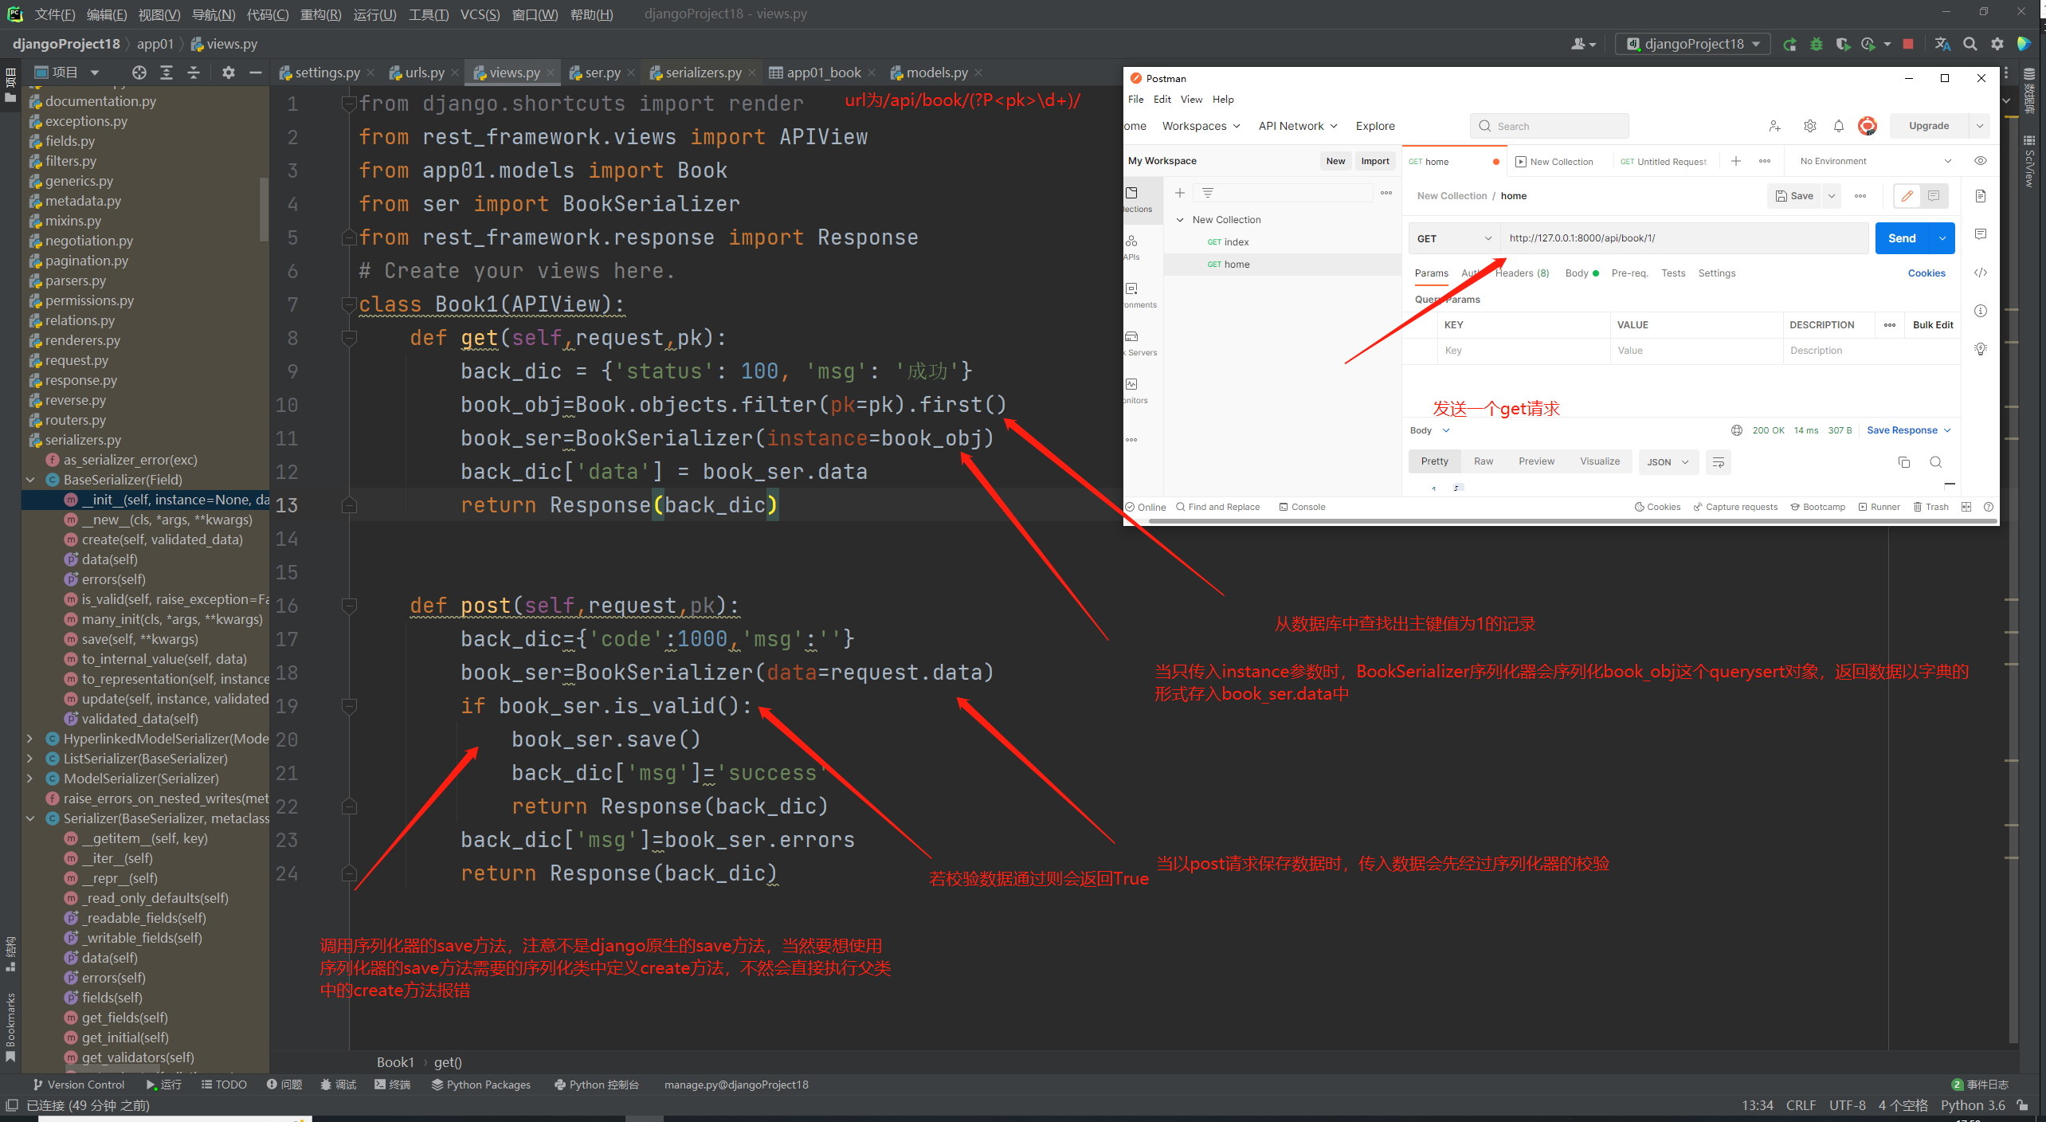The height and width of the screenshot is (1122, 2046).
Task: Toggle Postman Online status indicator
Action: pos(1145,507)
